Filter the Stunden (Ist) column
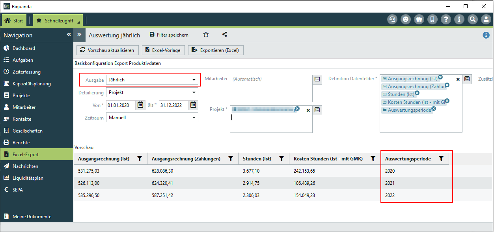Screen dimensions: 494x232 click(x=281, y=158)
